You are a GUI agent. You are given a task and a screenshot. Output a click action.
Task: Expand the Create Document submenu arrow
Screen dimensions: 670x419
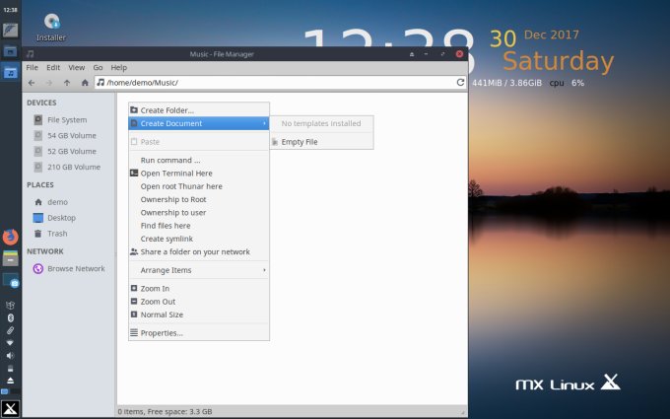(x=264, y=123)
